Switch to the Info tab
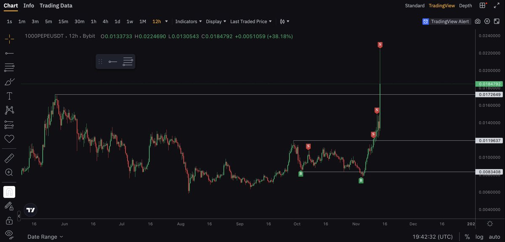505x242 pixels. 29,5
